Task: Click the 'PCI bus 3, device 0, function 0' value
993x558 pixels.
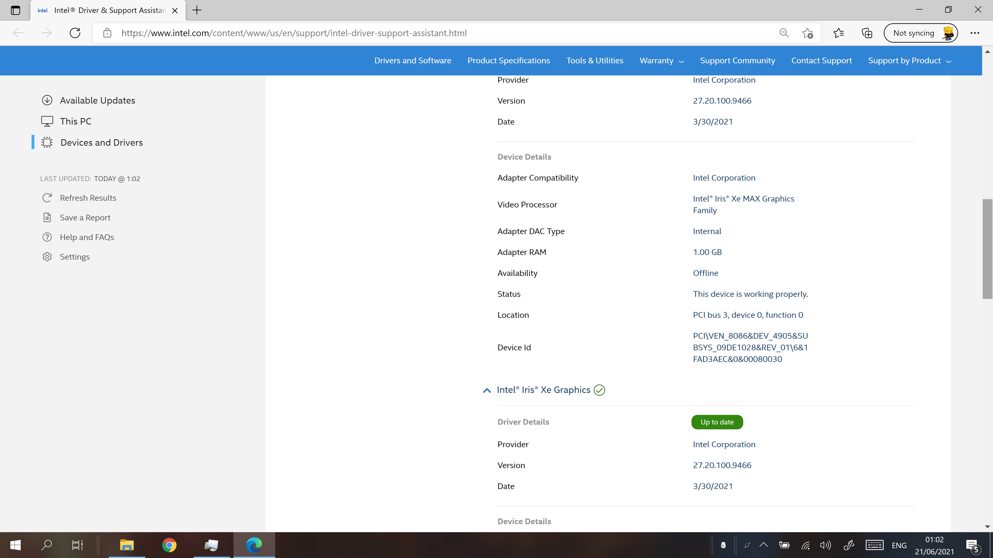Action: click(748, 315)
